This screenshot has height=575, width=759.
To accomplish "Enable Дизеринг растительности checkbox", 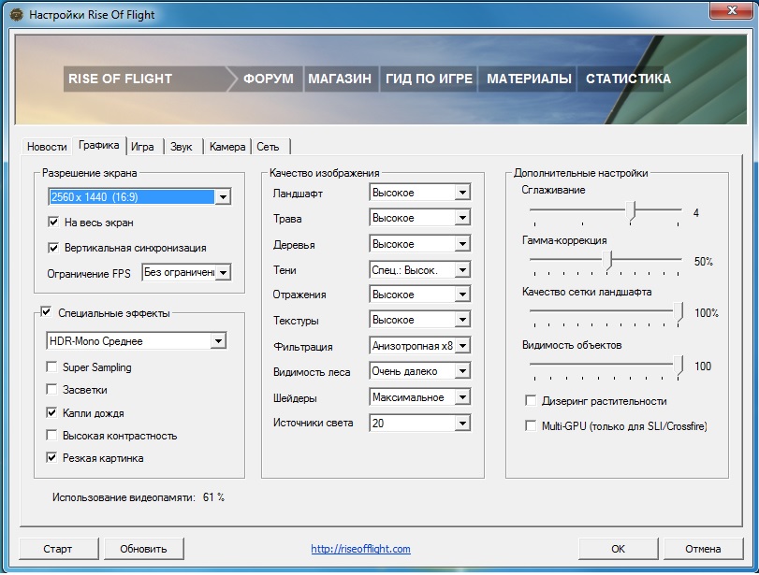I will (531, 400).
